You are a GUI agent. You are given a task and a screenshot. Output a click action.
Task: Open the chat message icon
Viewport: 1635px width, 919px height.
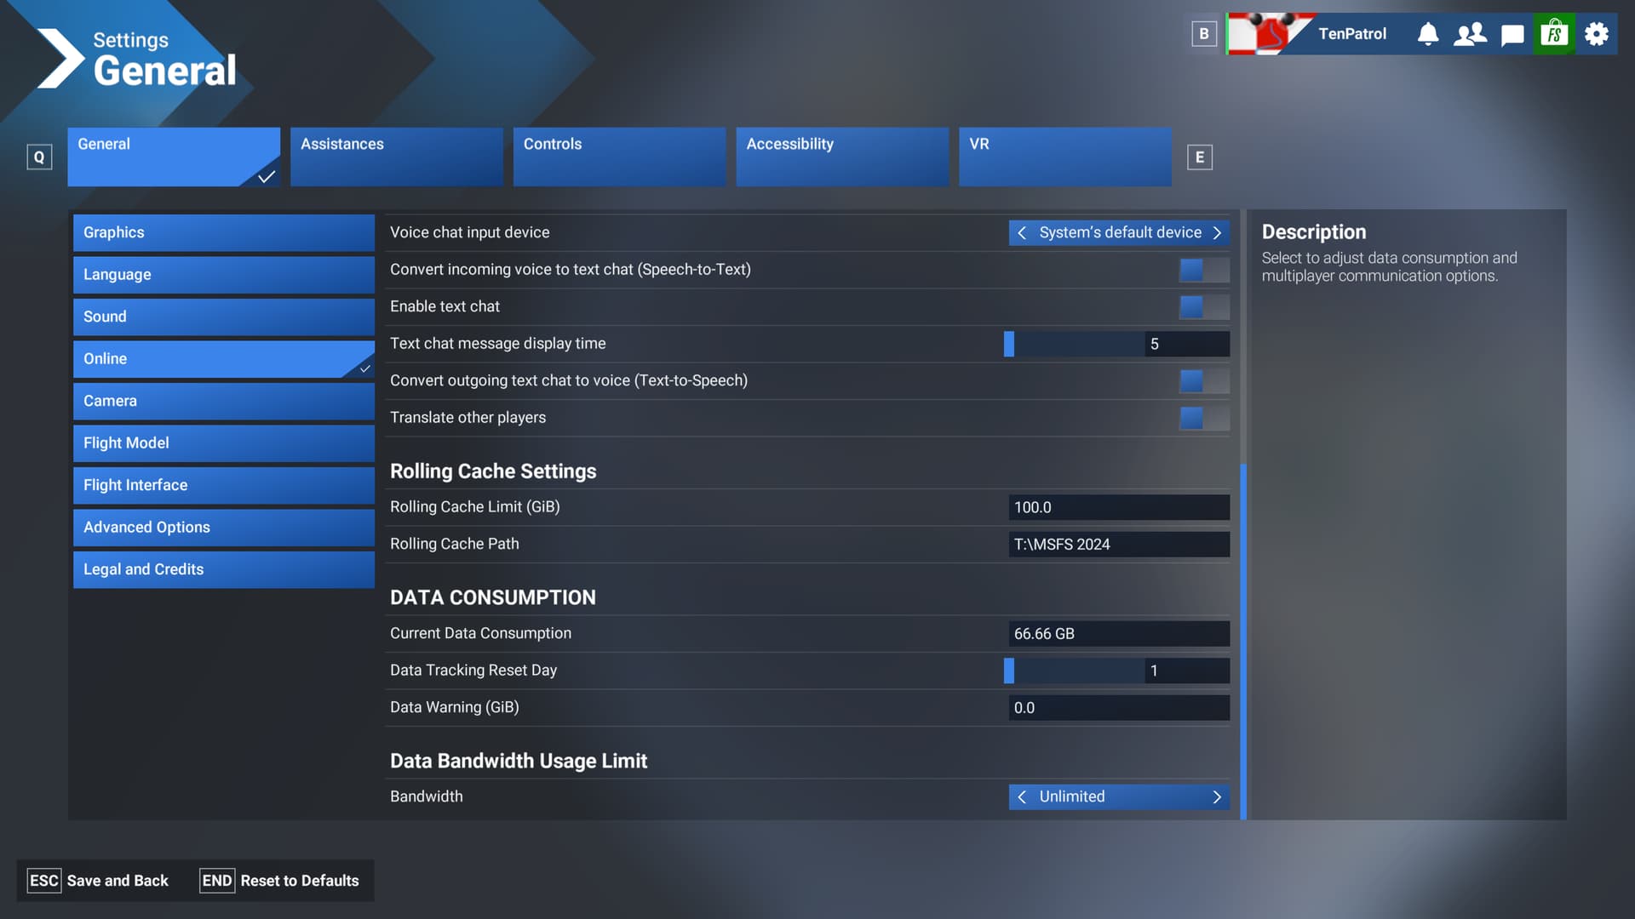[x=1512, y=34]
